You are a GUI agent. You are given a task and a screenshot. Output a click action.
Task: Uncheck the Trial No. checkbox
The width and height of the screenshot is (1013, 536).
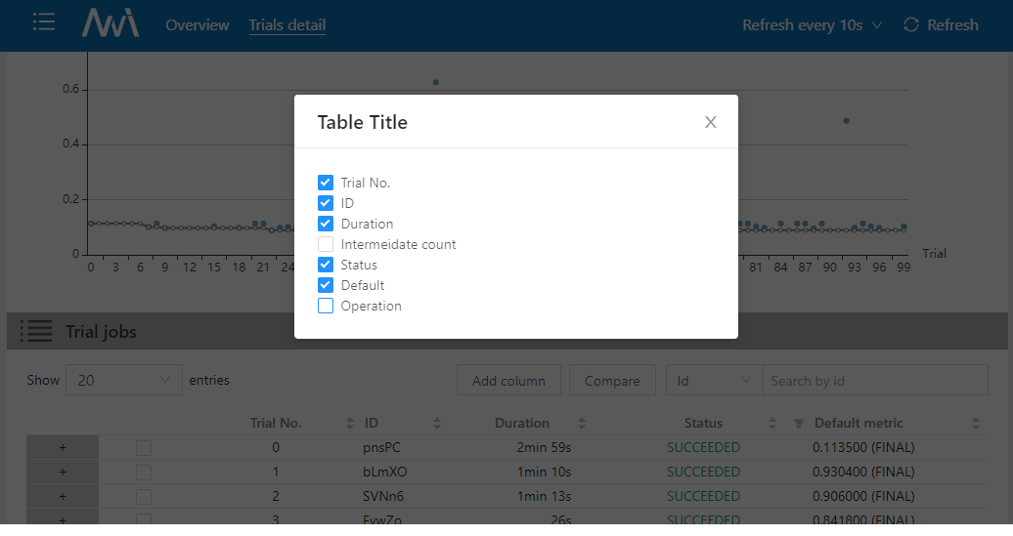(x=326, y=183)
